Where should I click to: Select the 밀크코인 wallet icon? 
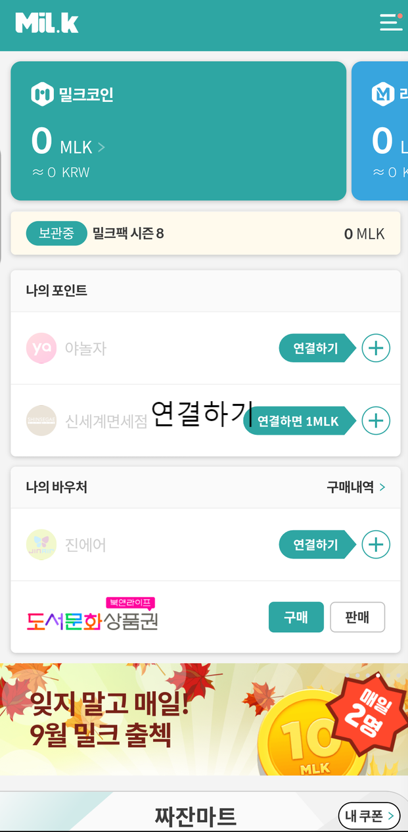pos(41,93)
